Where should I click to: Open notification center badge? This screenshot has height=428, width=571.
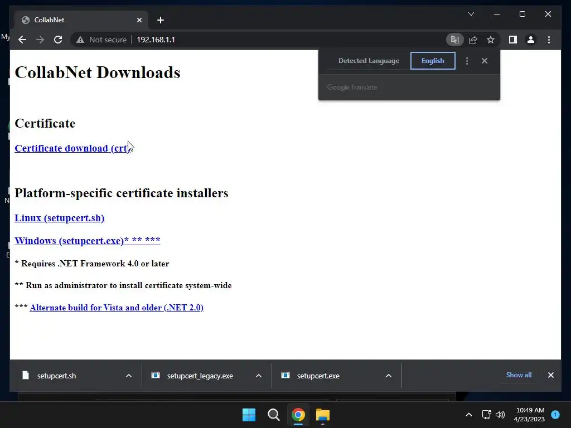(x=555, y=415)
